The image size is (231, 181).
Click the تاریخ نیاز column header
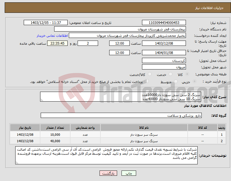tap(25, 128)
